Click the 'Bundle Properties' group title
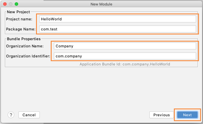Image resolution: width=203 pixels, height=124 pixels. [x=24, y=39]
